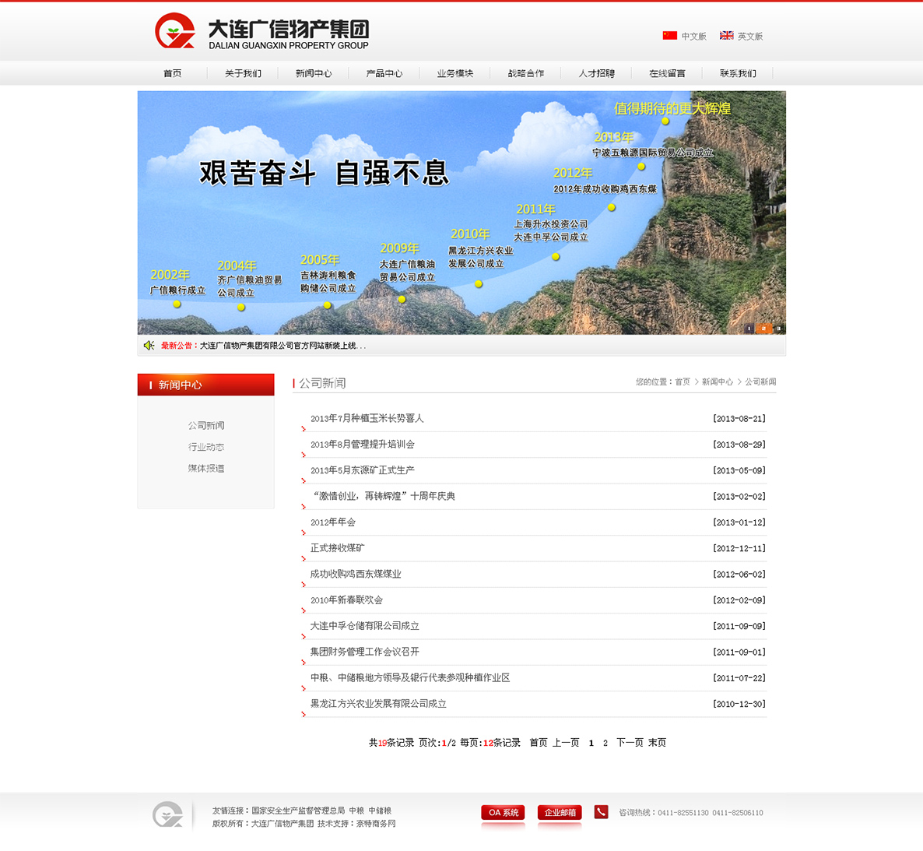Click red arrow bullet beside 2012年年会

click(304, 533)
